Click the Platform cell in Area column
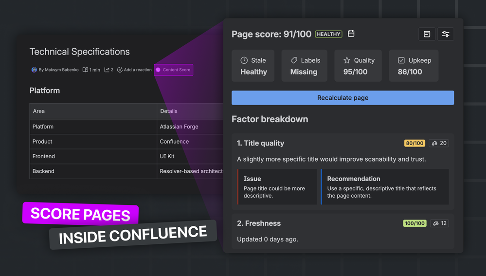This screenshot has width=486, height=276. pos(93,127)
